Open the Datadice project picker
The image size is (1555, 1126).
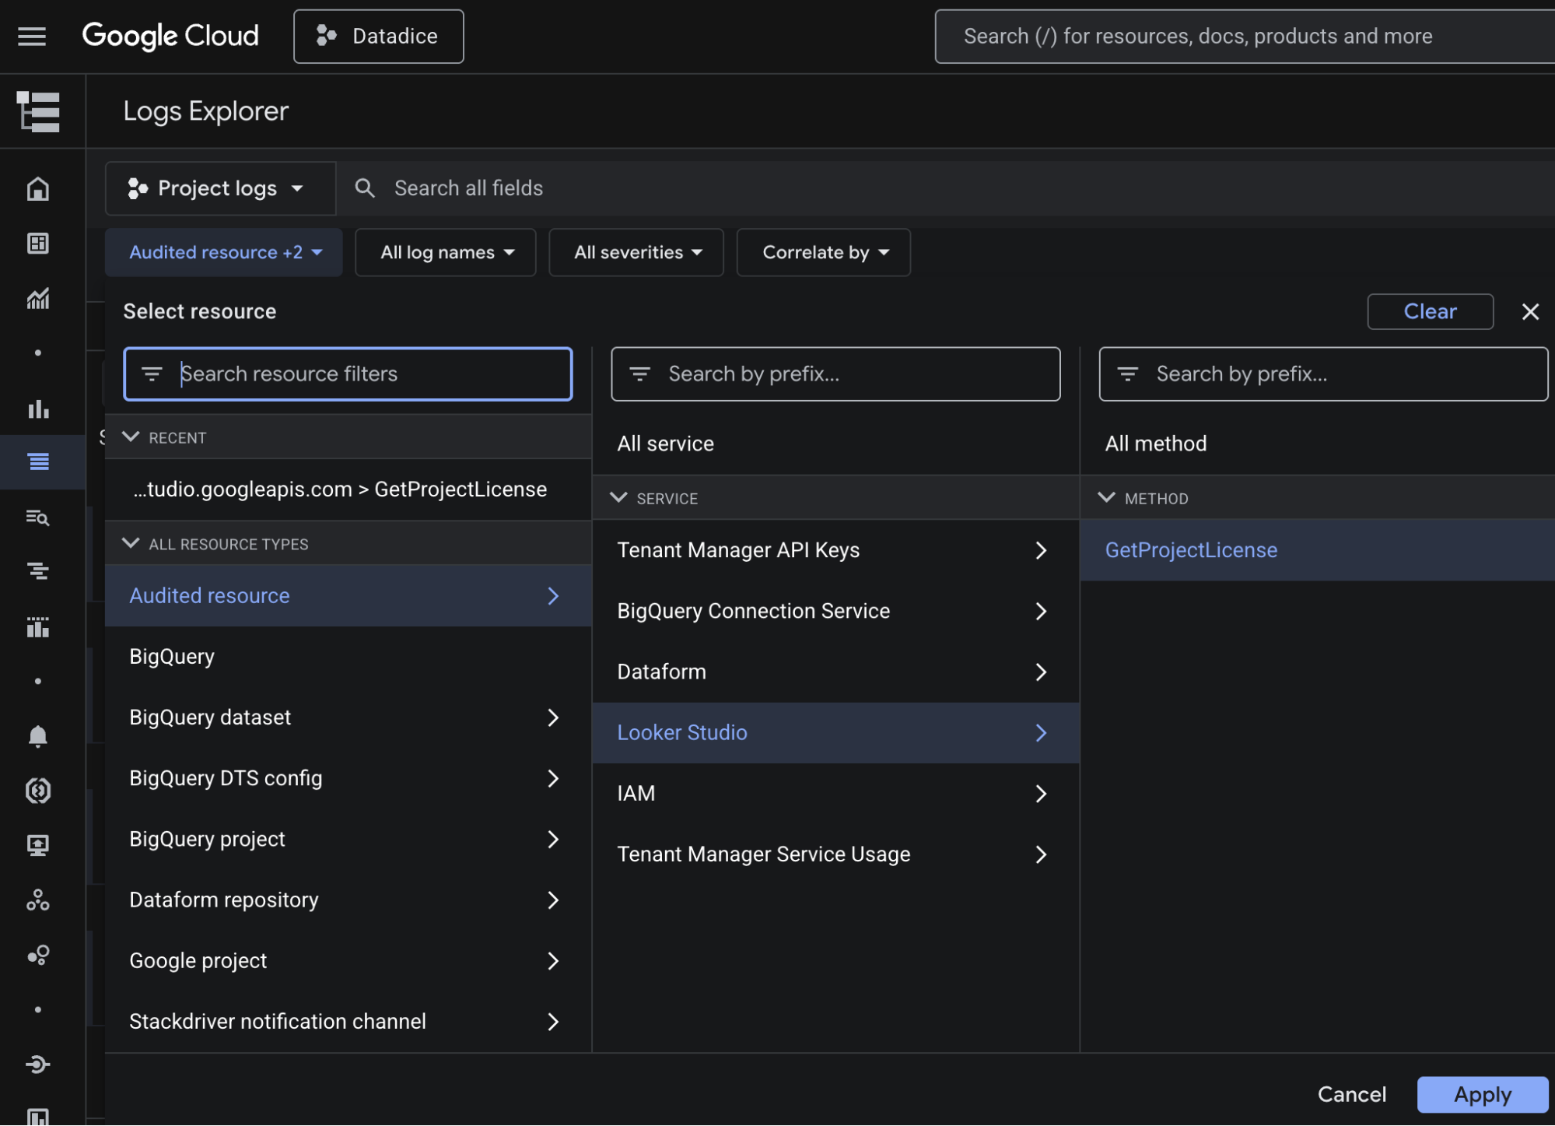click(x=378, y=36)
